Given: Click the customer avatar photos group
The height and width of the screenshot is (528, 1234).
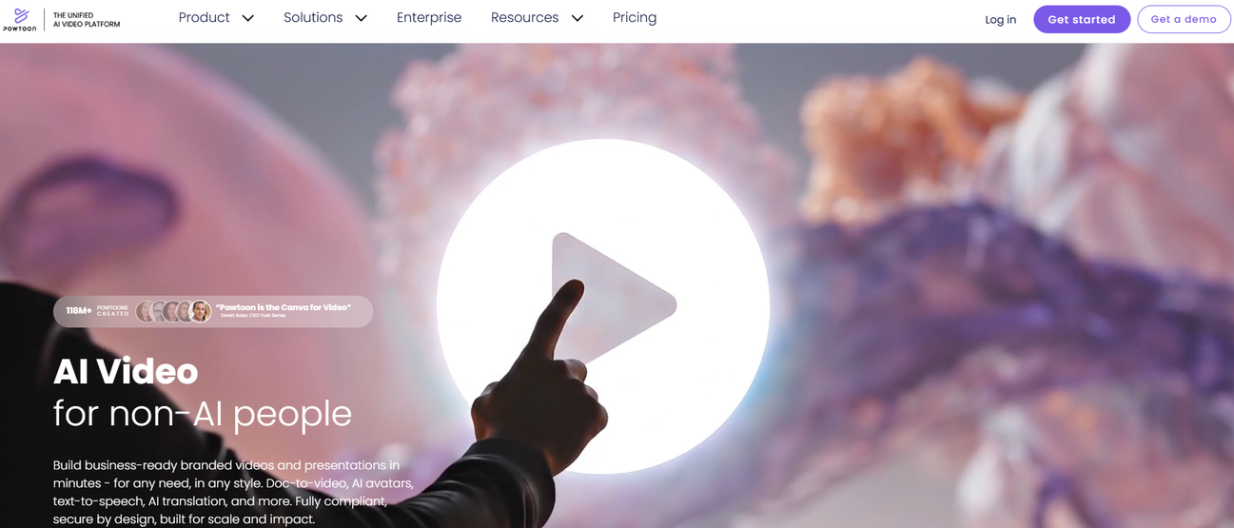Looking at the screenshot, I should click(173, 311).
